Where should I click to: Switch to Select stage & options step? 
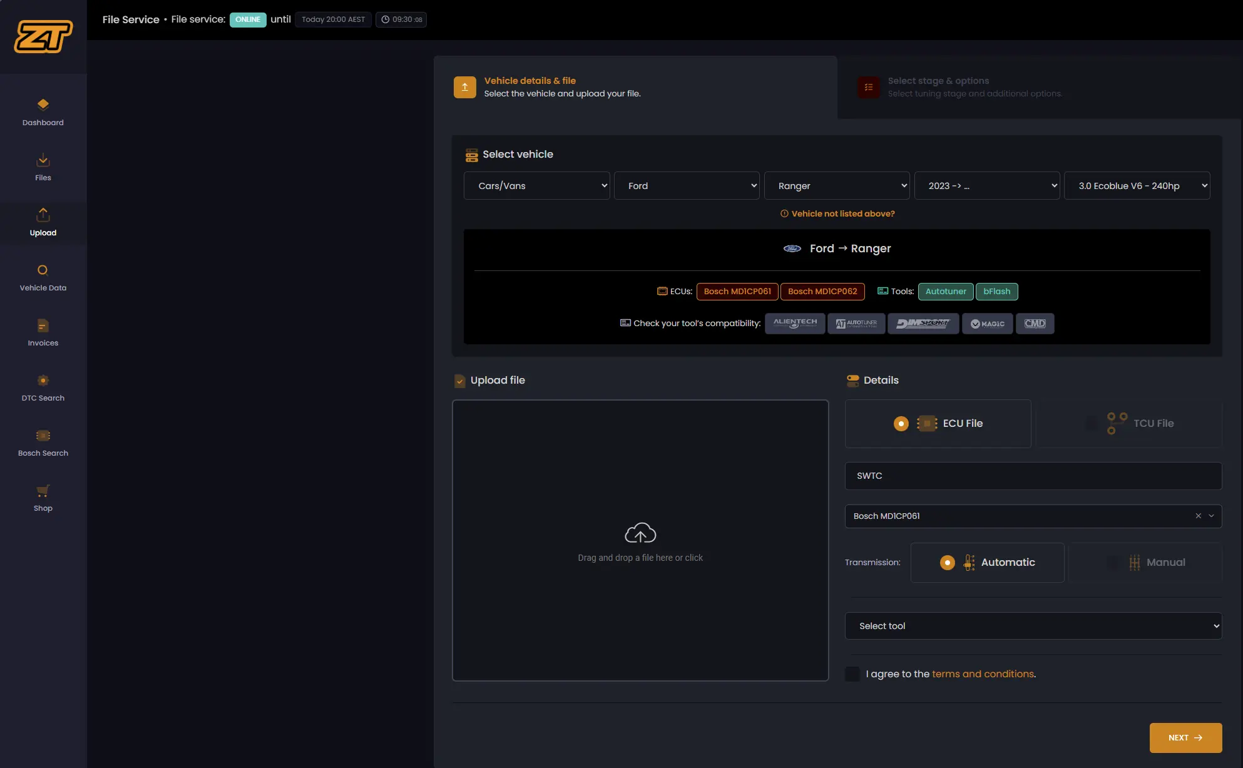(x=1039, y=88)
